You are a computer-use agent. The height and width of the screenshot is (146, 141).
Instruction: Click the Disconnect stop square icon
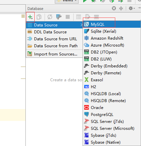tap(68, 17)
